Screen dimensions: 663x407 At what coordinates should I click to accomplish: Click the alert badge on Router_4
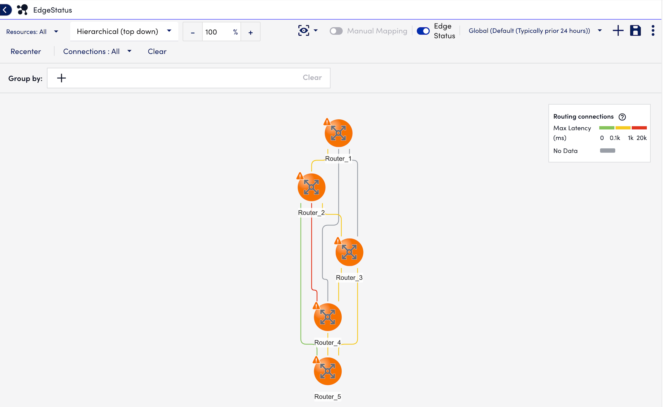316,306
